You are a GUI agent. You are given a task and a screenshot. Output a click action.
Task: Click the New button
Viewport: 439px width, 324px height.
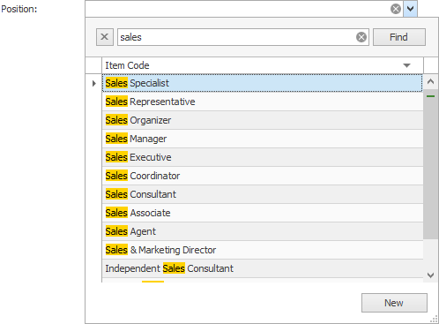point(394,303)
